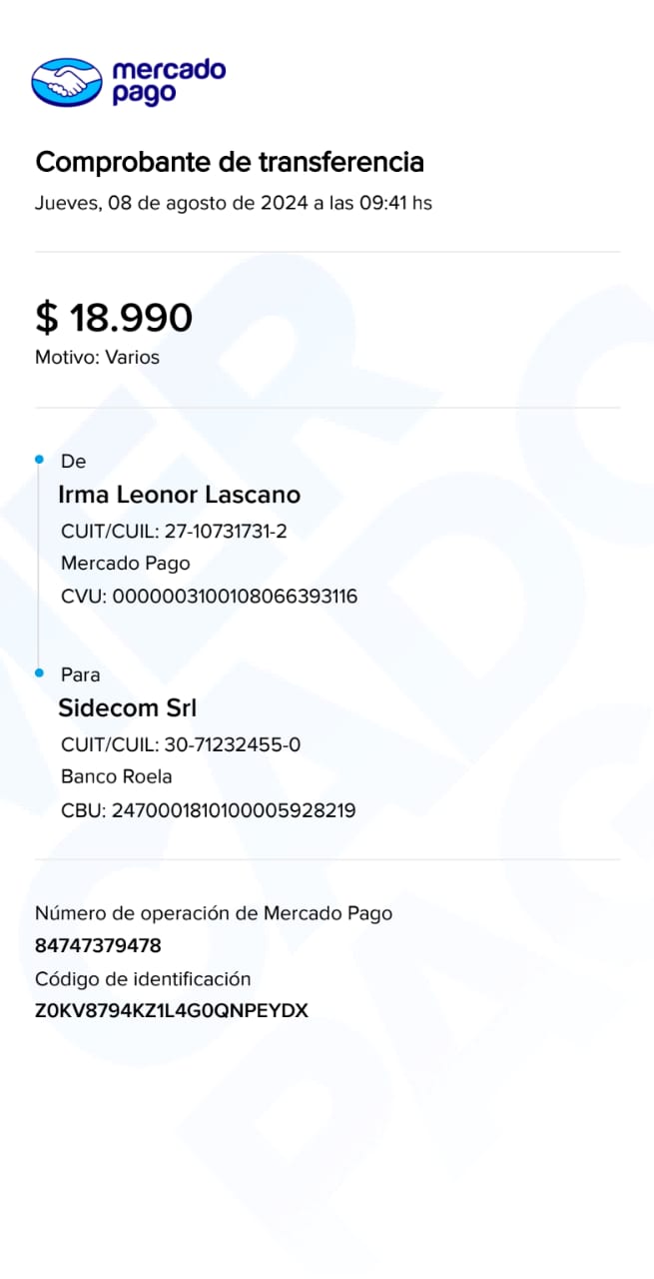The width and height of the screenshot is (654, 1279).
Task: Click the recipient CUIT/CUIL 30-71232455-0
Action: pyautogui.click(x=181, y=744)
